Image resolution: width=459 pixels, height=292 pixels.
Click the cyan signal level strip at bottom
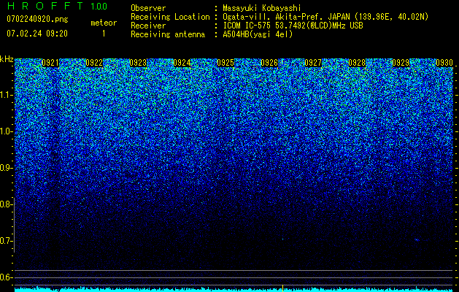(234, 289)
